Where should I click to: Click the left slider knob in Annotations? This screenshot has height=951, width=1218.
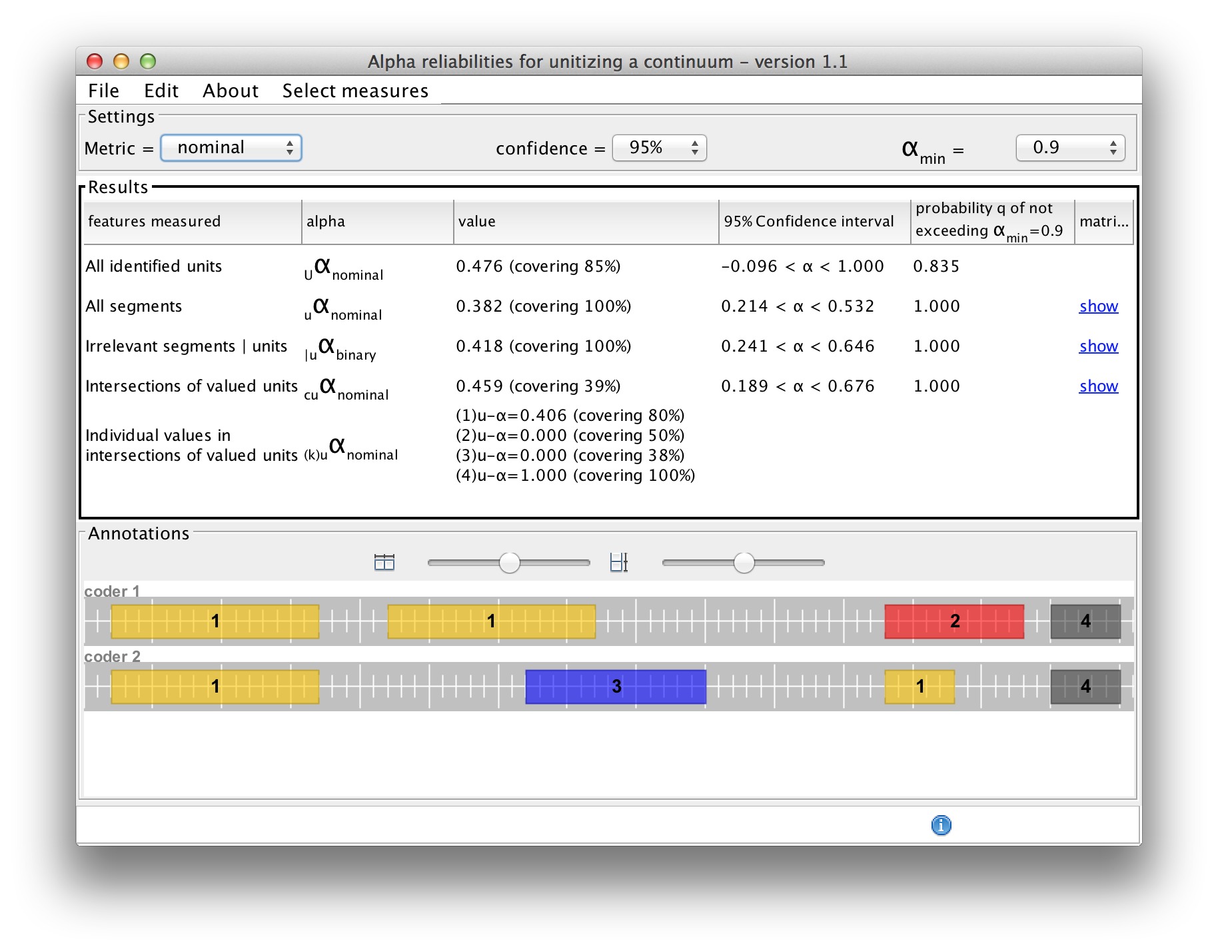(510, 563)
